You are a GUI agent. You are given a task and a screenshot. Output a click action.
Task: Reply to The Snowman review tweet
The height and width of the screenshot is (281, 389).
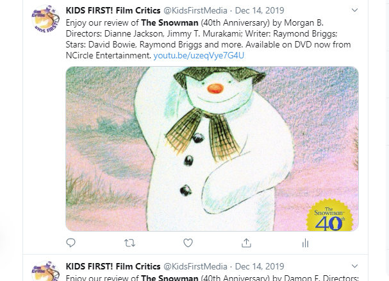pos(70,243)
